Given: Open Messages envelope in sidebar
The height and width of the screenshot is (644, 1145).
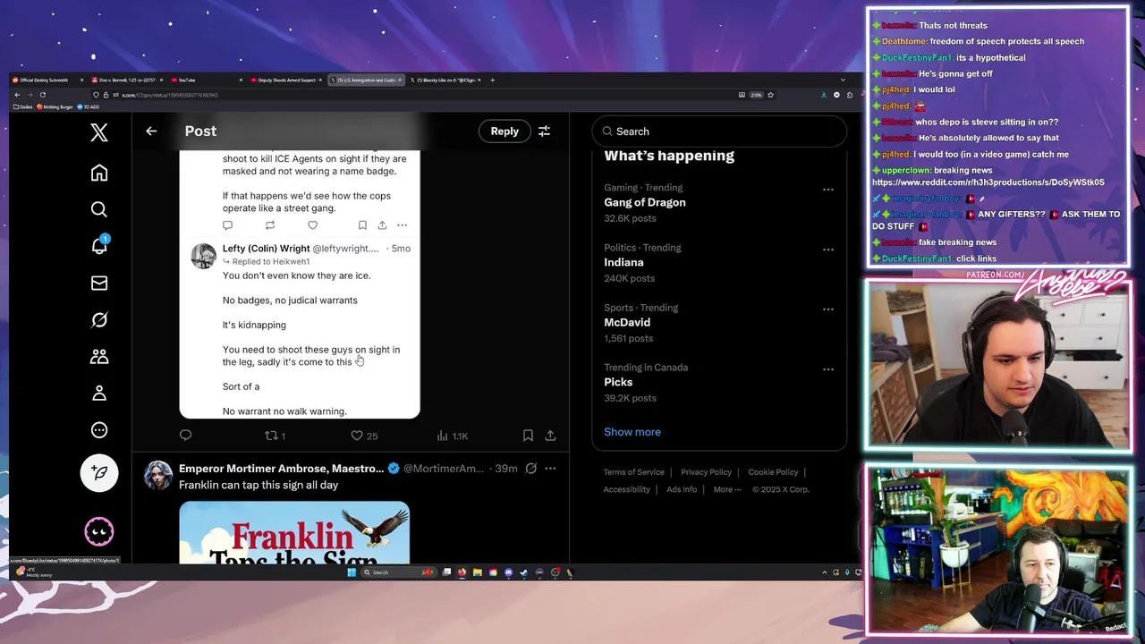Looking at the screenshot, I should (99, 284).
